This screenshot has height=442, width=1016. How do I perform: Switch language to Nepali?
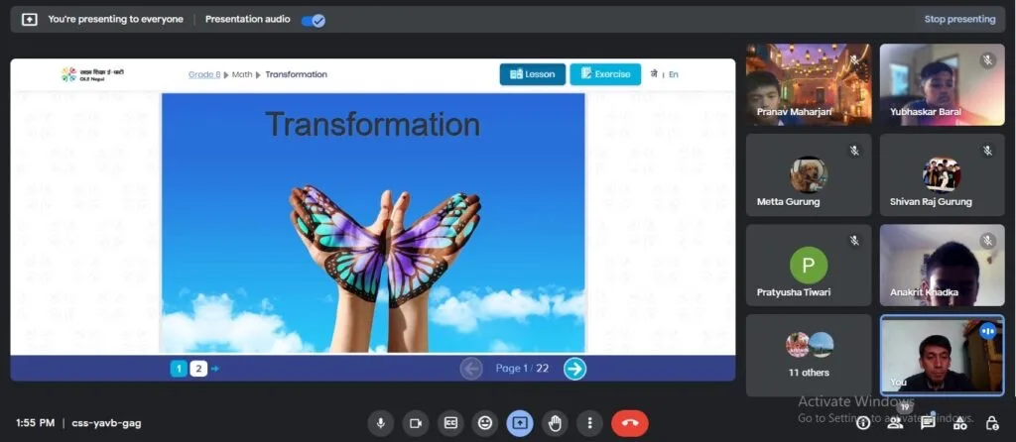click(x=654, y=74)
